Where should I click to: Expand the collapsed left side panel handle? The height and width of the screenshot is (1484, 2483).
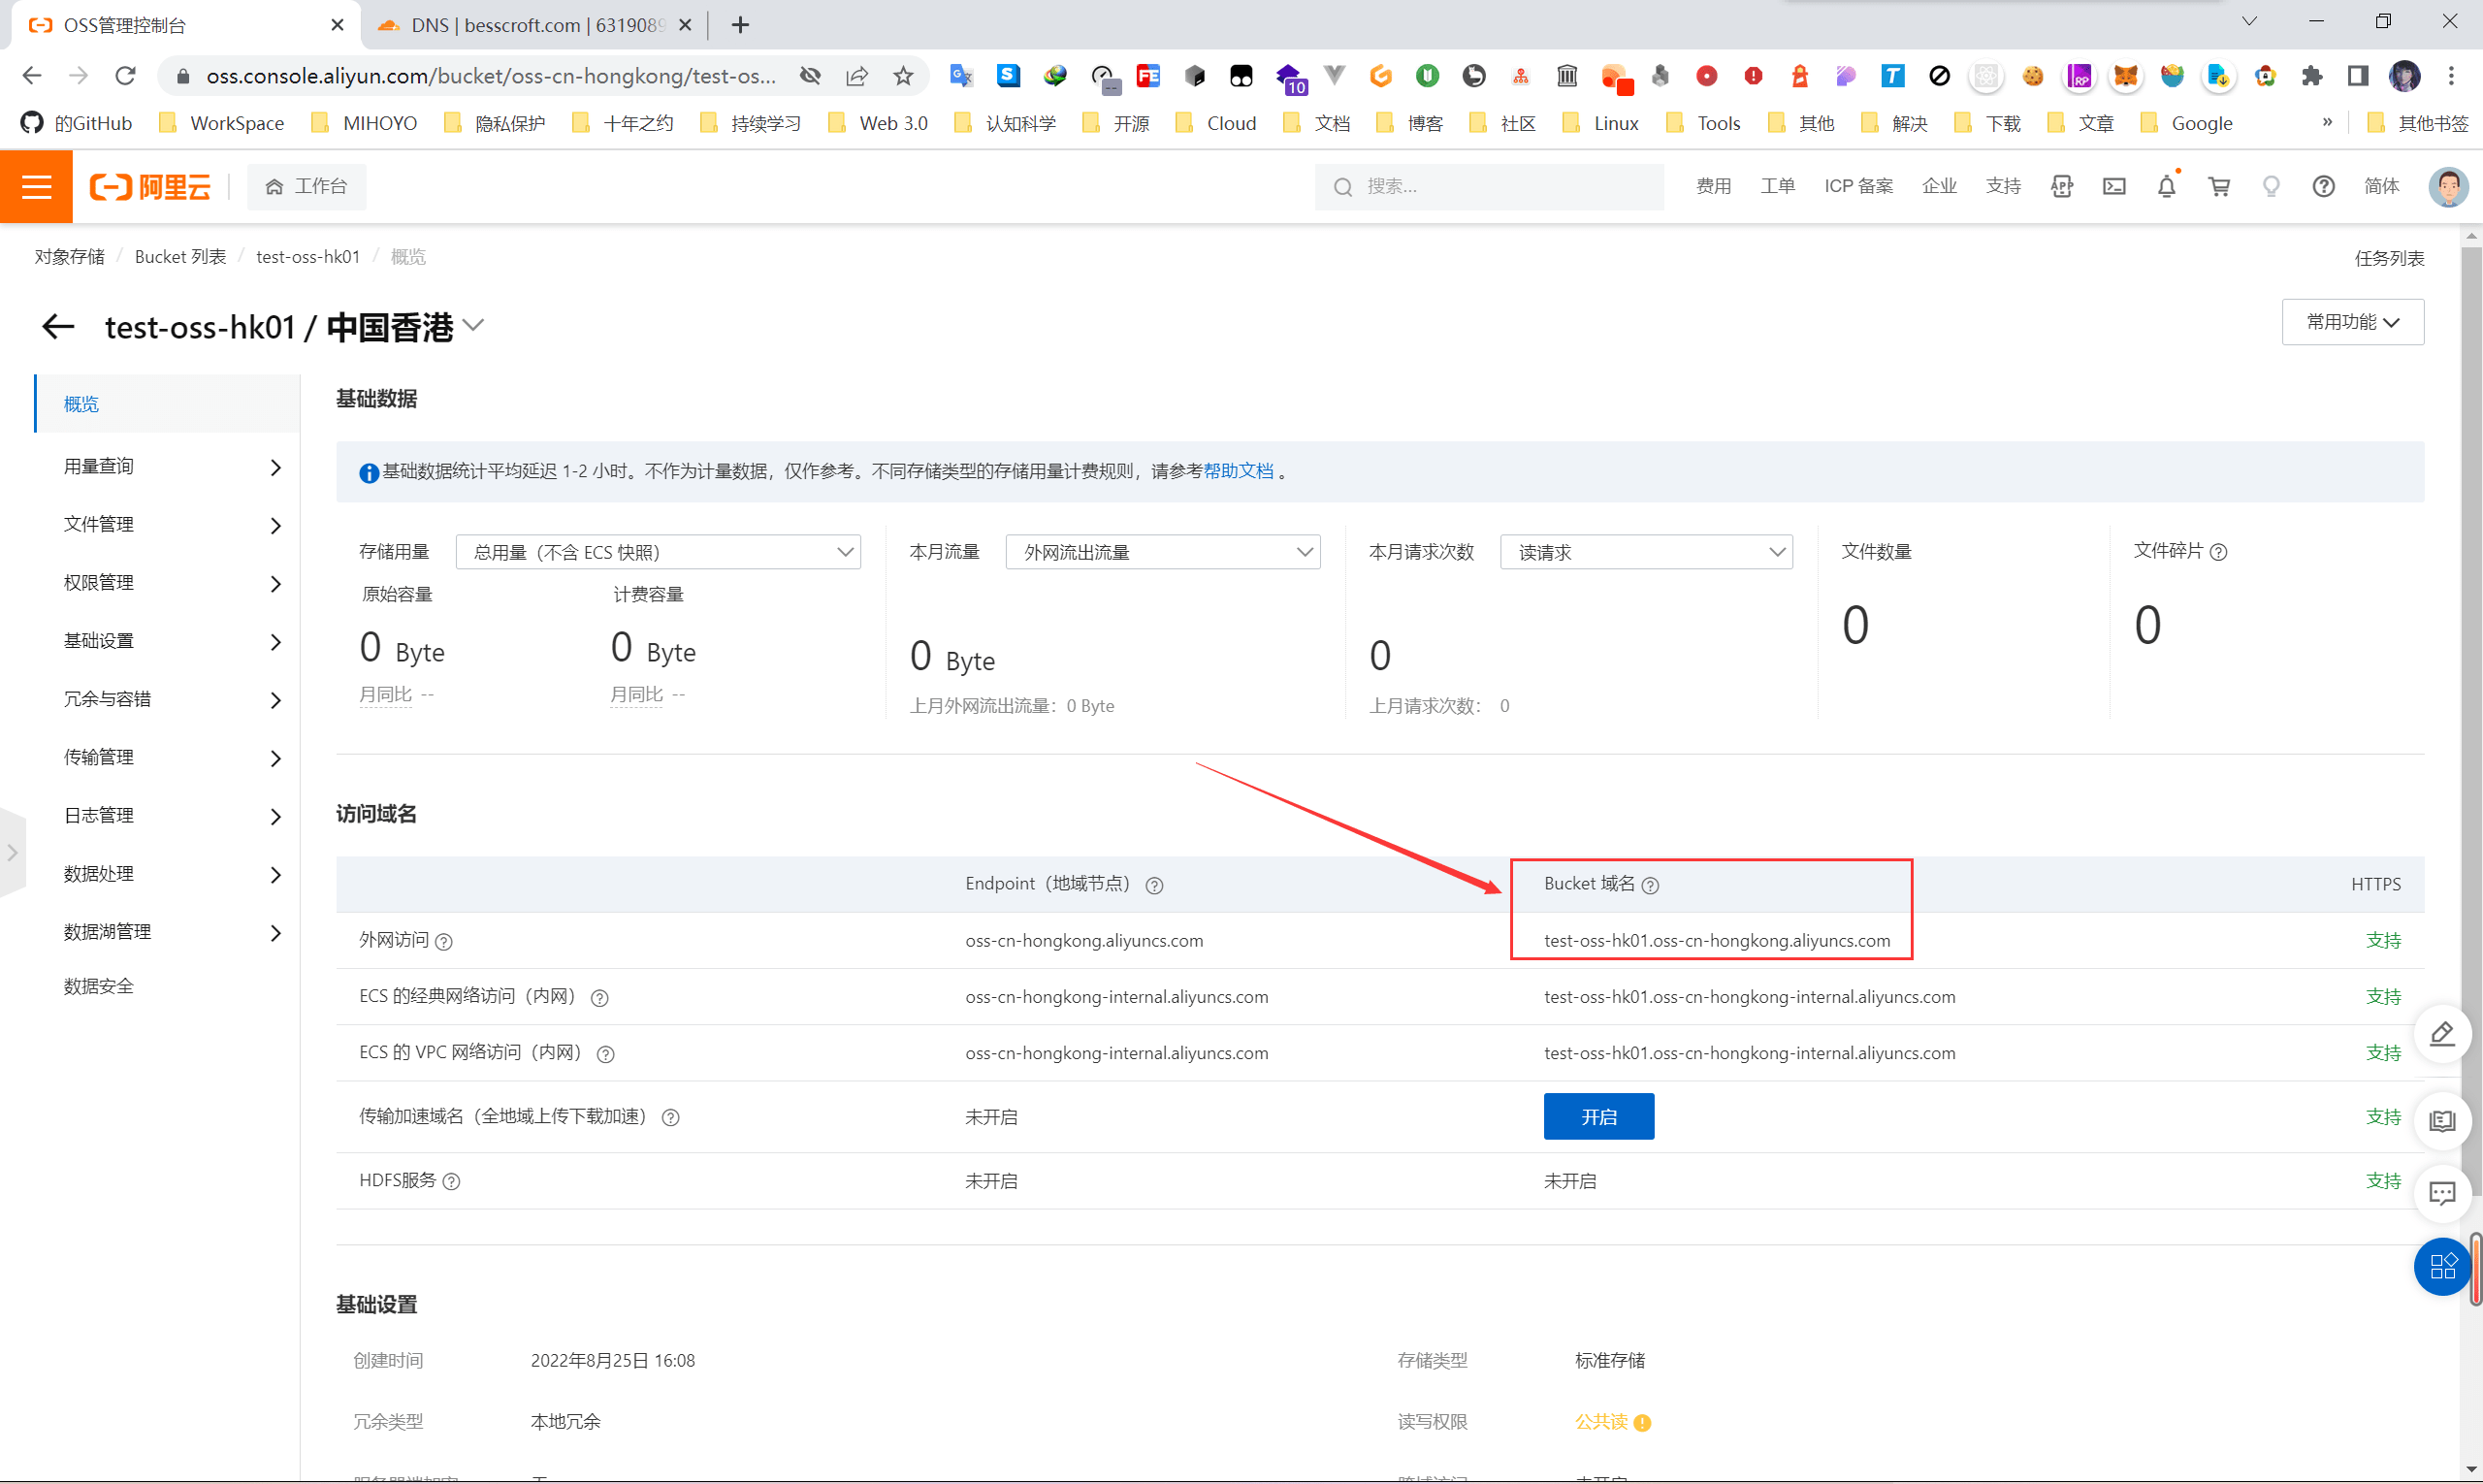12,853
